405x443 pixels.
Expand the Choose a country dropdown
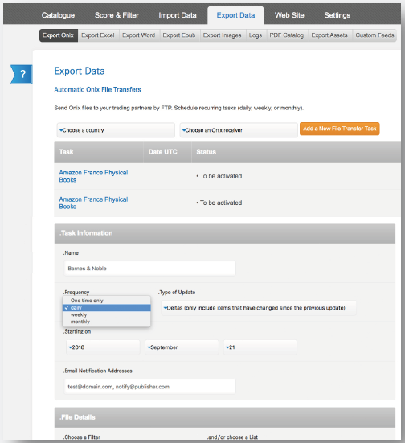[116, 130]
